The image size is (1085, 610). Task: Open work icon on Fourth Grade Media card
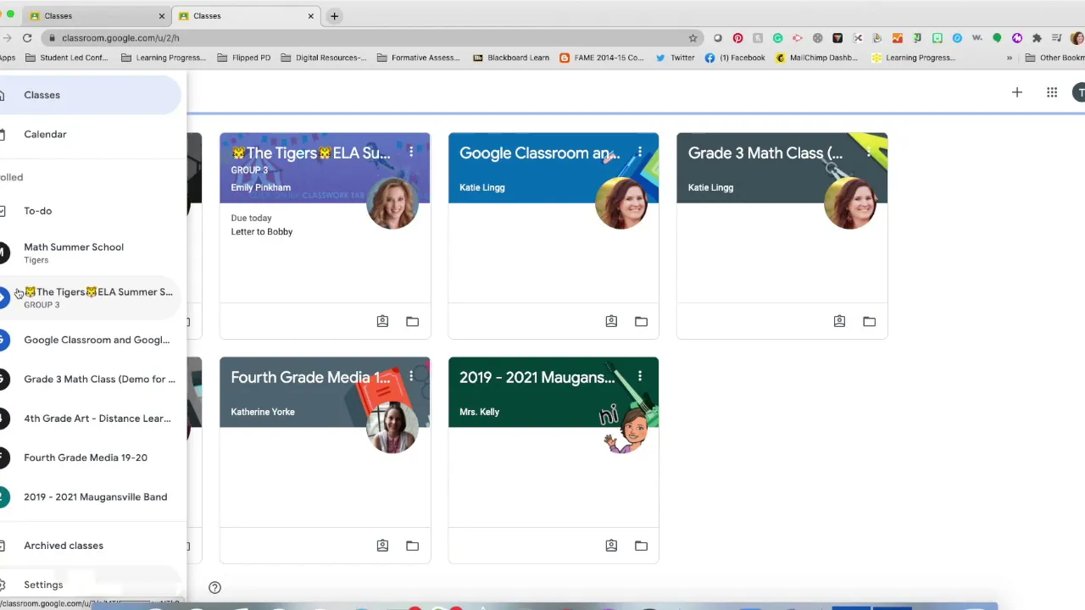[382, 546]
